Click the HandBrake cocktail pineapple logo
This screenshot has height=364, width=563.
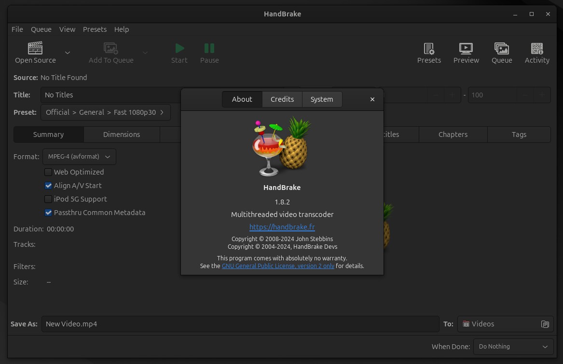point(282,147)
